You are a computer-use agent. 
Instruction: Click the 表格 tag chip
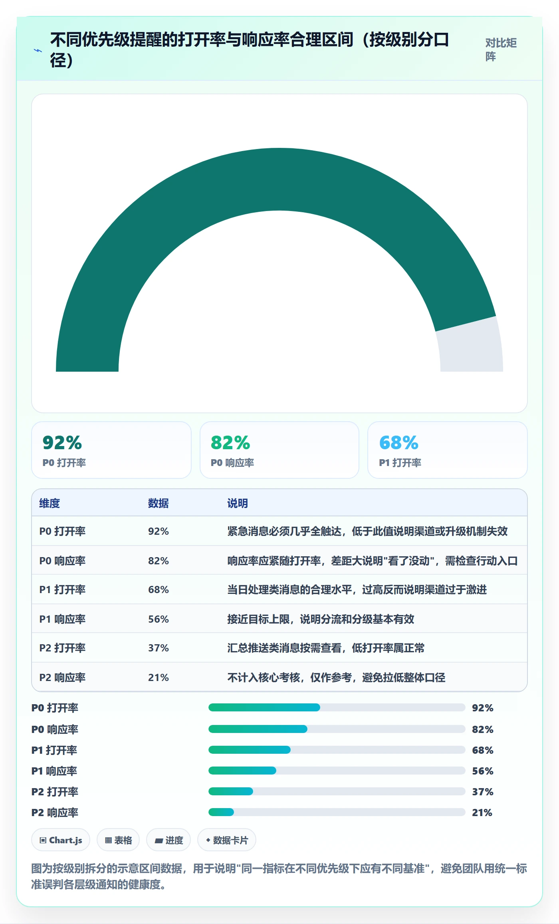(118, 840)
